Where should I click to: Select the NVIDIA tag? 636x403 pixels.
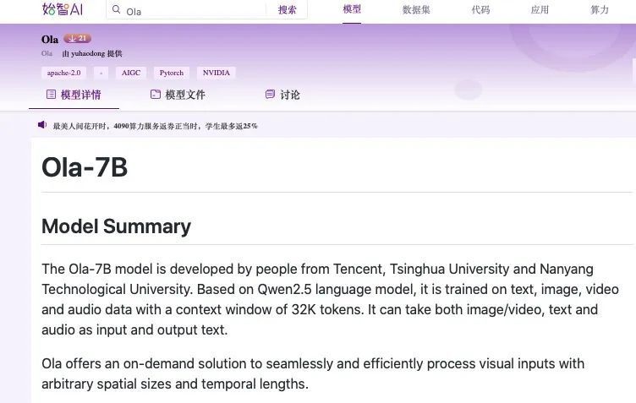click(x=217, y=73)
